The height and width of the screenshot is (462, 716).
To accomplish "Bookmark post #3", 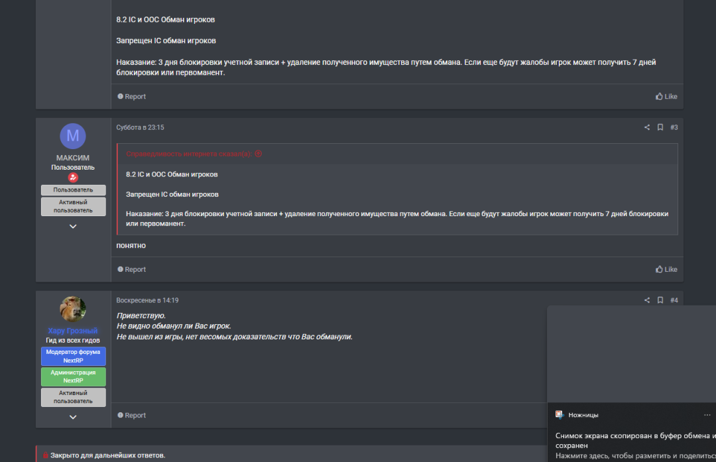I will [x=660, y=127].
